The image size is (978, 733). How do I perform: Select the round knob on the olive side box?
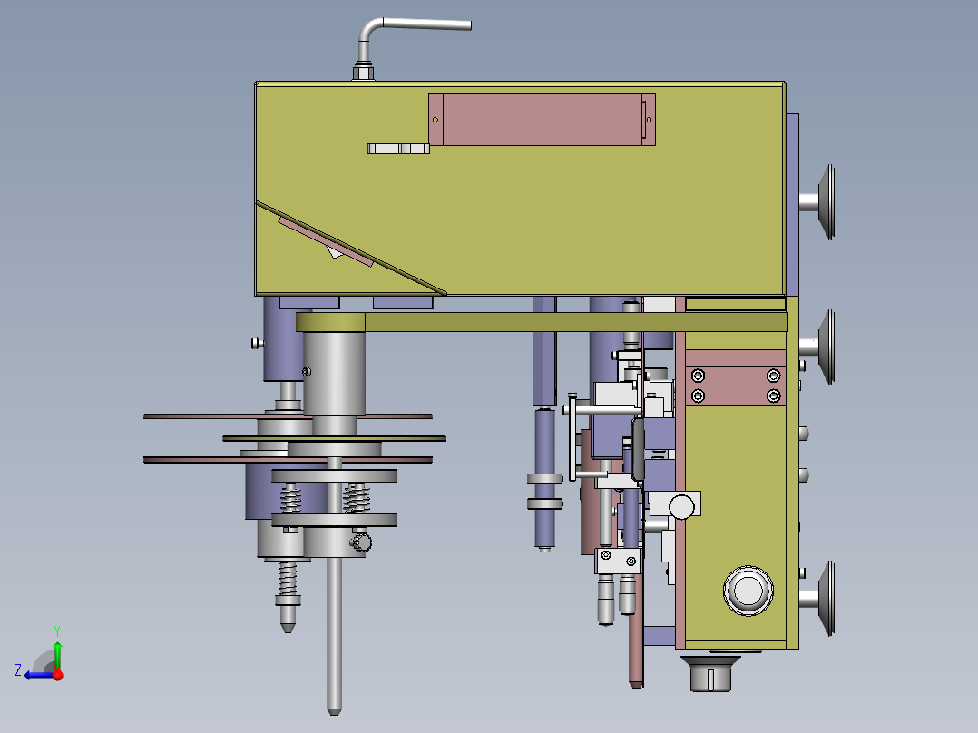click(748, 591)
